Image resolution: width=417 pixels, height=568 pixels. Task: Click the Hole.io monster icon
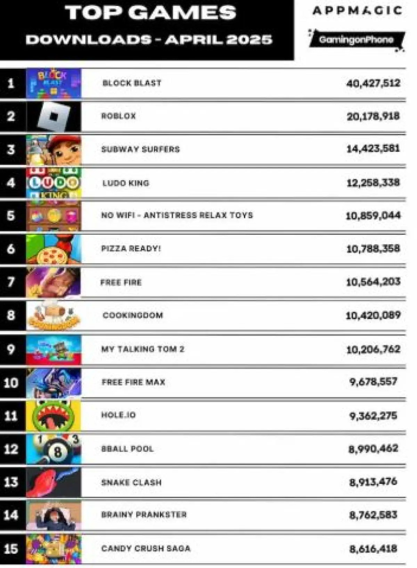[x=54, y=416]
